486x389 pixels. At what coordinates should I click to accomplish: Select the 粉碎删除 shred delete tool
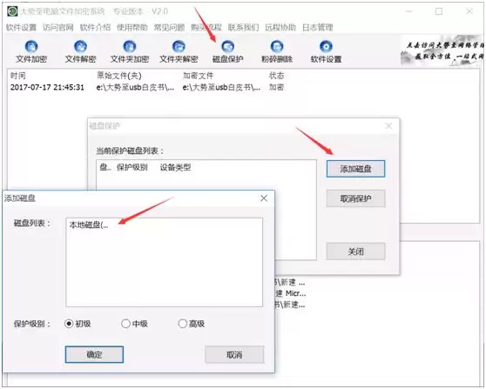pyautogui.click(x=277, y=52)
